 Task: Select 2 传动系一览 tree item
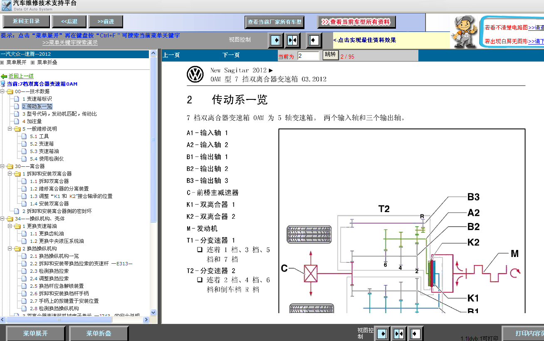tap(37, 106)
